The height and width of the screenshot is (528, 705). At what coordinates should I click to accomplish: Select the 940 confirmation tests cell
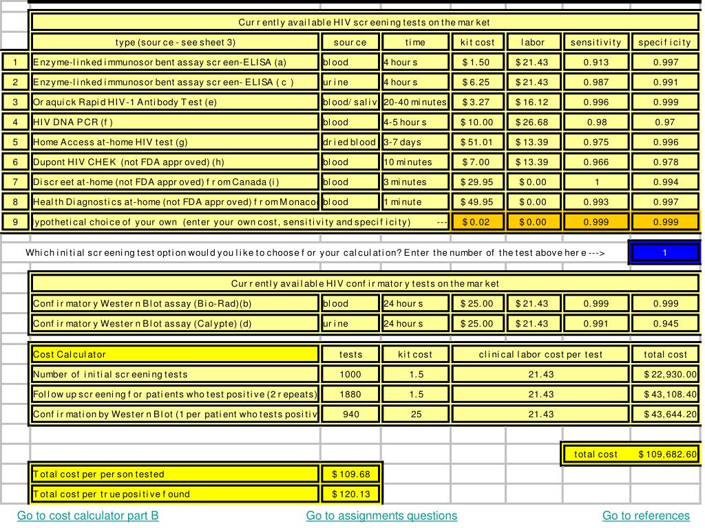[350, 414]
